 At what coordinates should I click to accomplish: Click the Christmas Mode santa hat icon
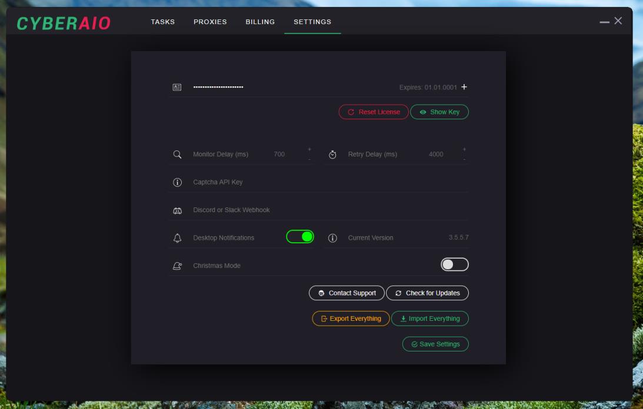coord(177,266)
